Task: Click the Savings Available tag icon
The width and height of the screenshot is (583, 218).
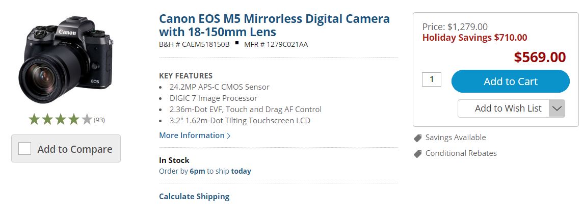Action: 417,138
